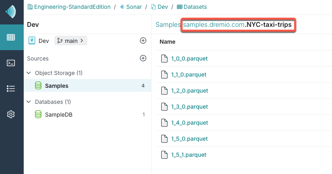Collapse the Databases section

tap(29, 102)
